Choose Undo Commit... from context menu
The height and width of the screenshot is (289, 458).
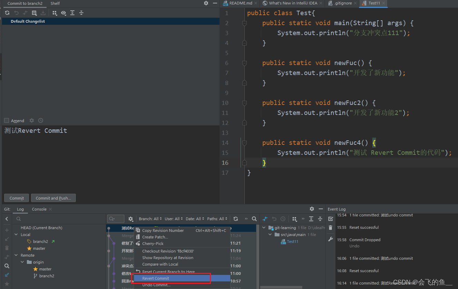(182, 285)
